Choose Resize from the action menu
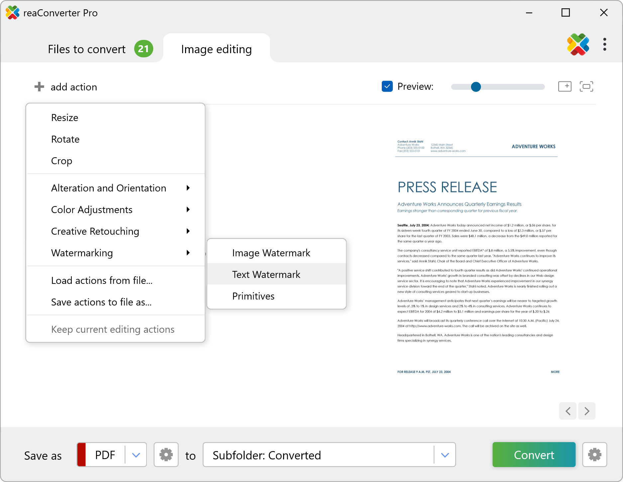 point(65,118)
